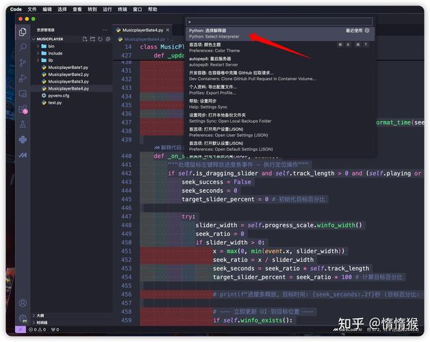
Task: Choose Python: Select Interpreter command
Action: pyautogui.click(x=279, y=34)
